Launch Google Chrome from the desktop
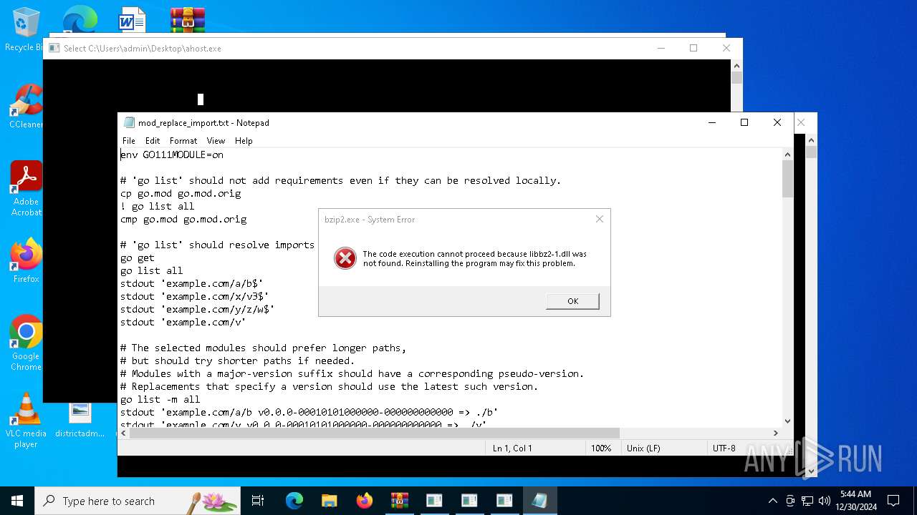The width and height of the screenshot is (917, 515). point(26,343)
